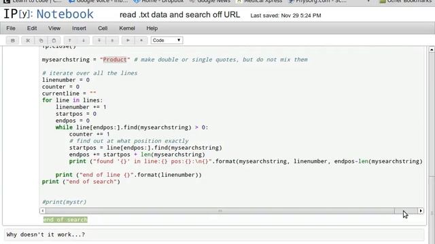Click the right arrow of the horizontal scrollbar
This screenshot has width=435, height=244.
pos(421,211)
